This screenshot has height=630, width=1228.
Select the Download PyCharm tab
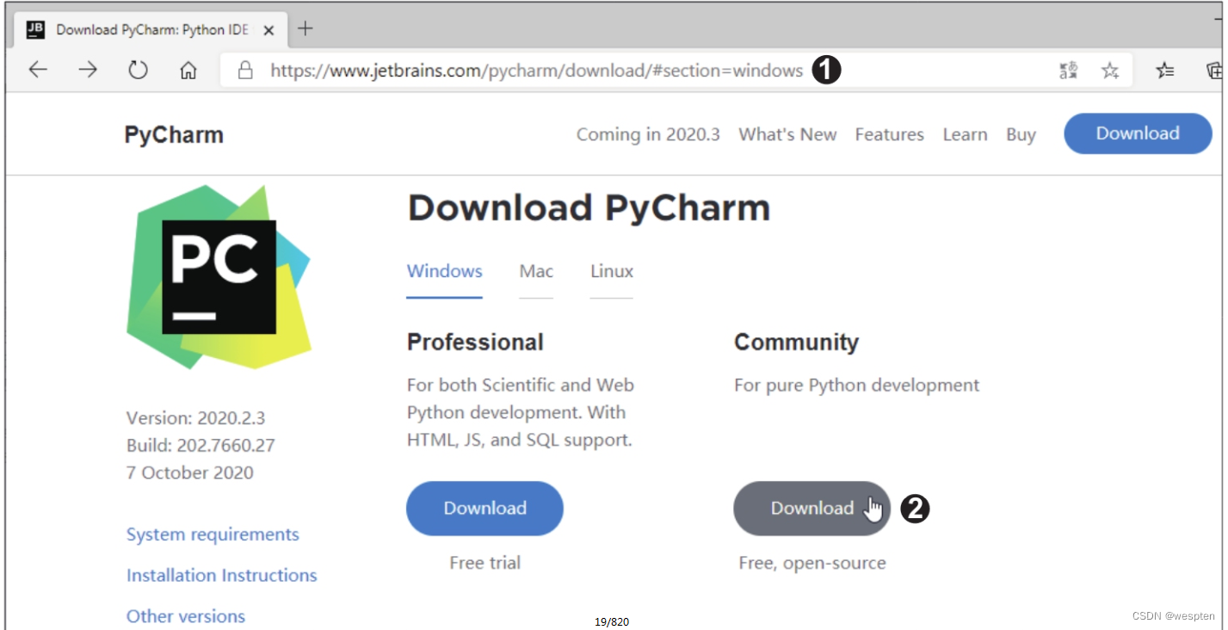click(151, 30)
